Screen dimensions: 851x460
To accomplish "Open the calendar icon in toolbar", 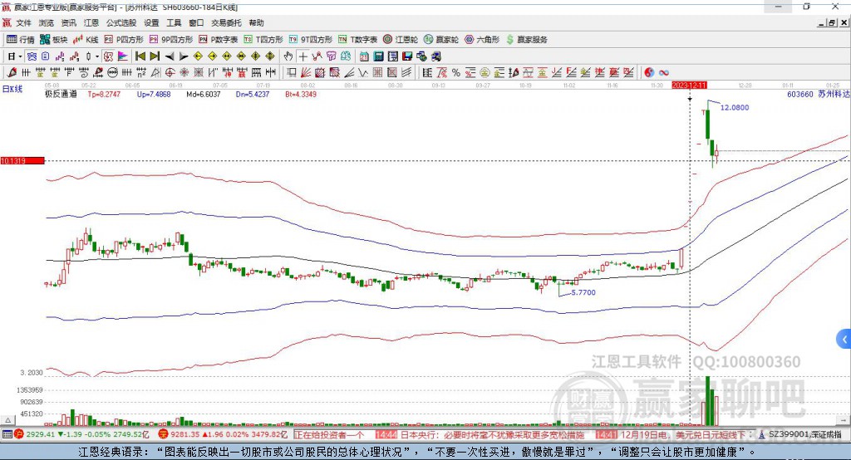I will click(x=364, y=56).
